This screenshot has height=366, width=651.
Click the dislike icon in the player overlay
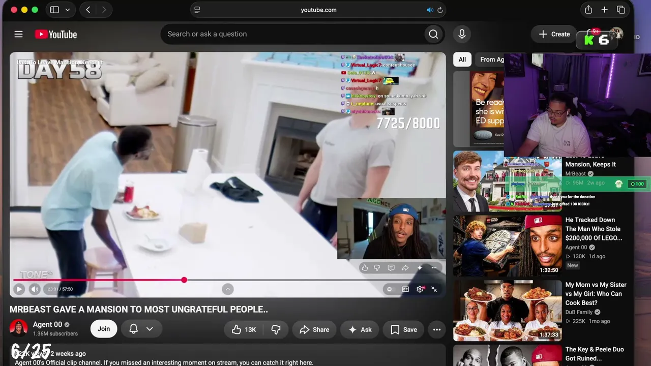point(377,268)
